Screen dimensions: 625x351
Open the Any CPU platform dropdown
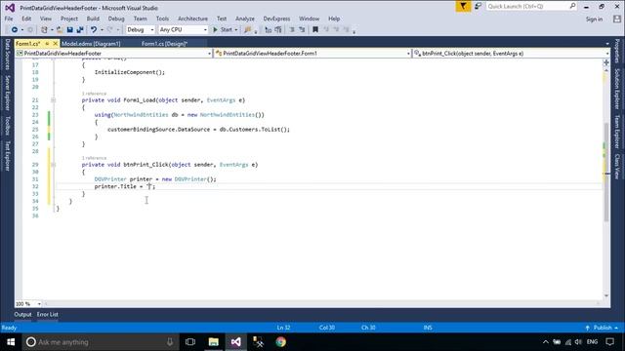click(205, 30)
